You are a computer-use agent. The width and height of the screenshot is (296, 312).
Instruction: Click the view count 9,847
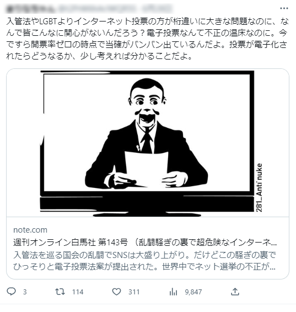click(x=193, y=292)
